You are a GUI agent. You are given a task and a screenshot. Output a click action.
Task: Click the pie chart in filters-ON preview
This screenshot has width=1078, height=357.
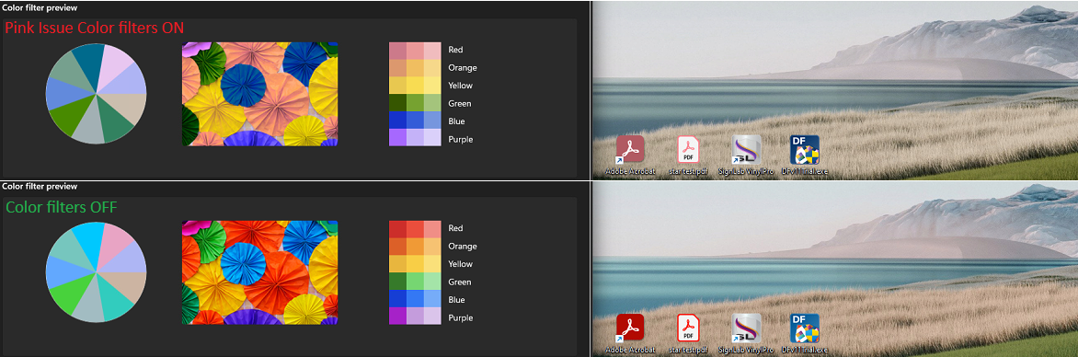(97, 94)
